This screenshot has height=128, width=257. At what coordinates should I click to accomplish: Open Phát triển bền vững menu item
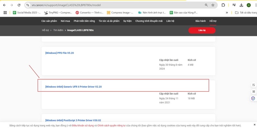coord(84,21)
